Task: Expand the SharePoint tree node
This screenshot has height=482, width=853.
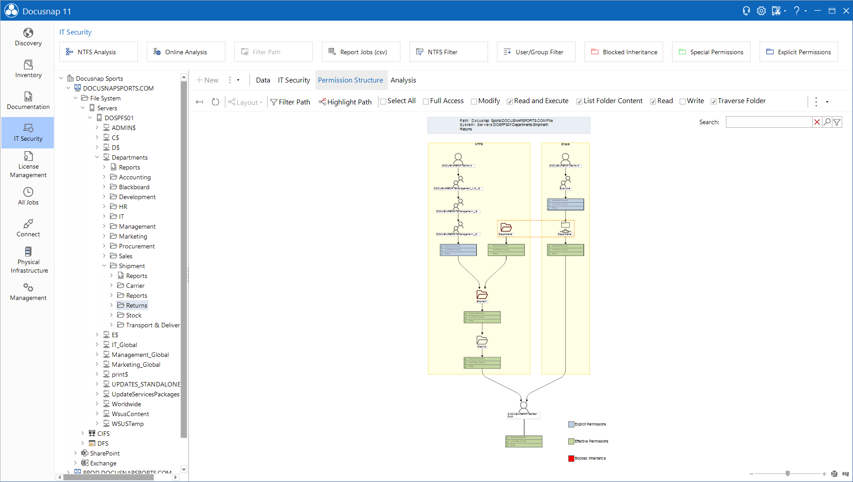Action: 75,453
